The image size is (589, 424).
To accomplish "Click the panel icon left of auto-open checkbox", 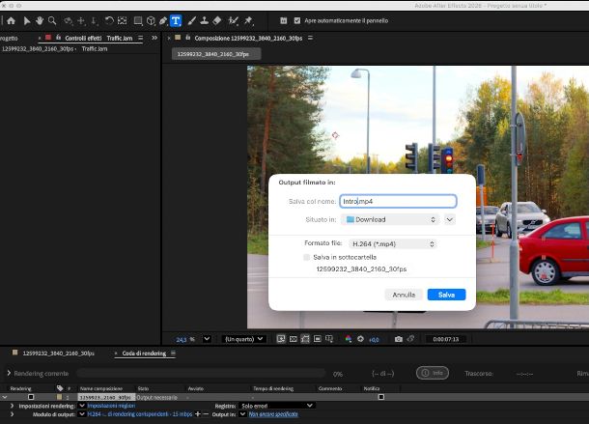I will tap(284, 20).
